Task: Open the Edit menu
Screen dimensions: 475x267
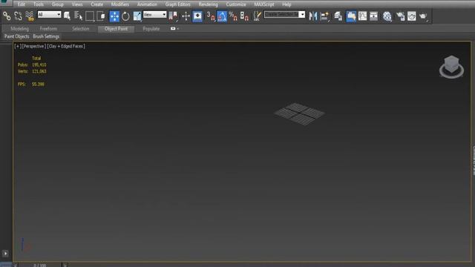Action: click(x=22, y=4)
